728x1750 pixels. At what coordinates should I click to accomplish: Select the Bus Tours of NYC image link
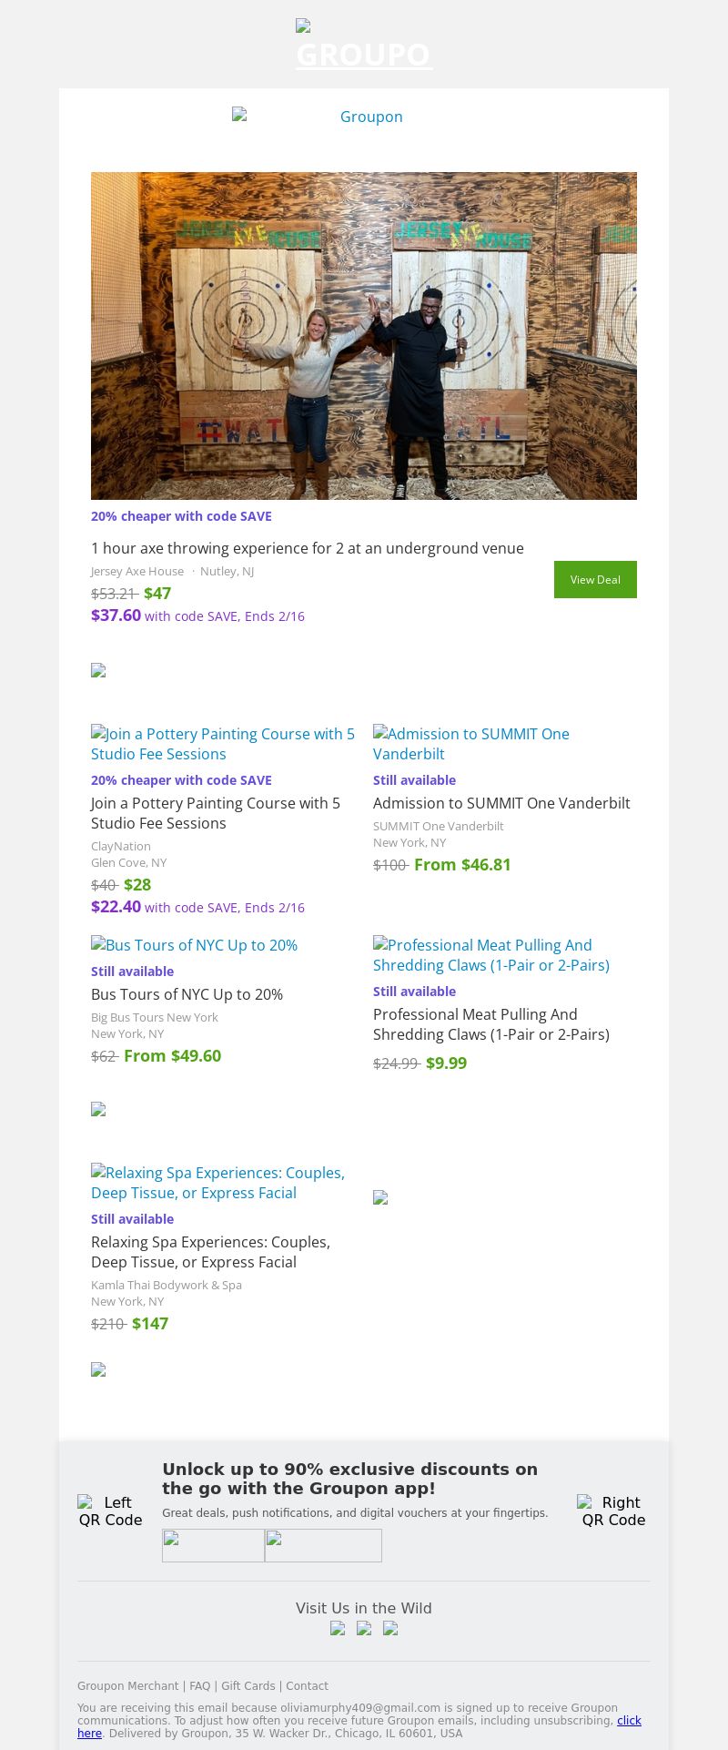point(194,945)
